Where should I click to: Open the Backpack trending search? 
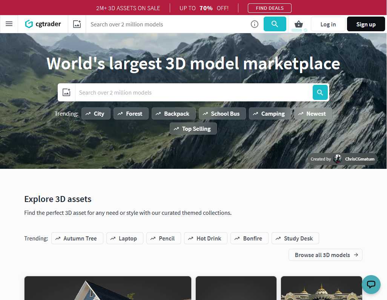[x=173, y=113]
